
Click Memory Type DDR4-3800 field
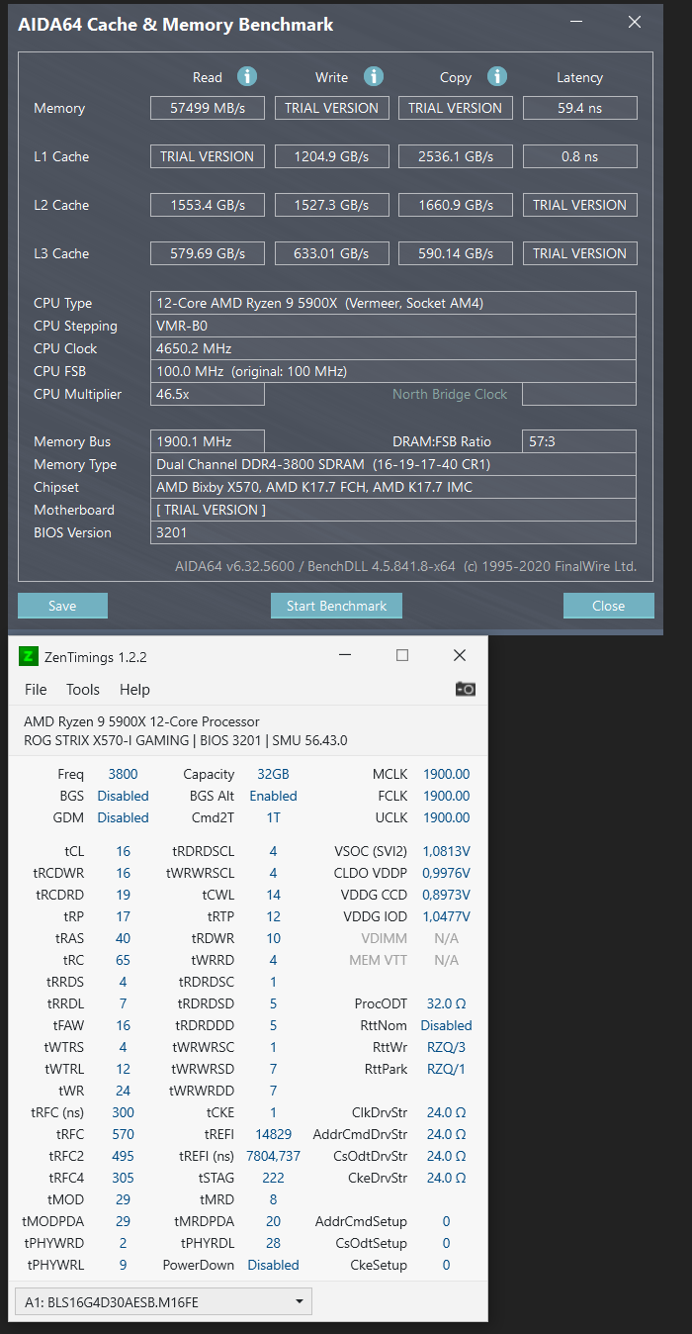pyautogui.click(x=393, y=464)
